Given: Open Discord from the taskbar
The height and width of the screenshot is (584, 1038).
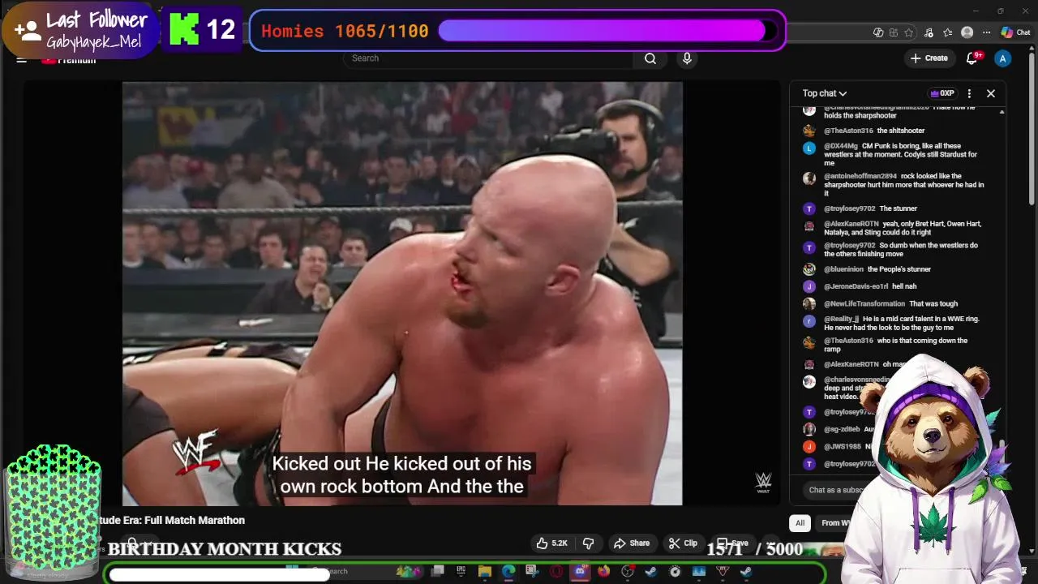Looking at the screenshot, I should pos(580,572).
